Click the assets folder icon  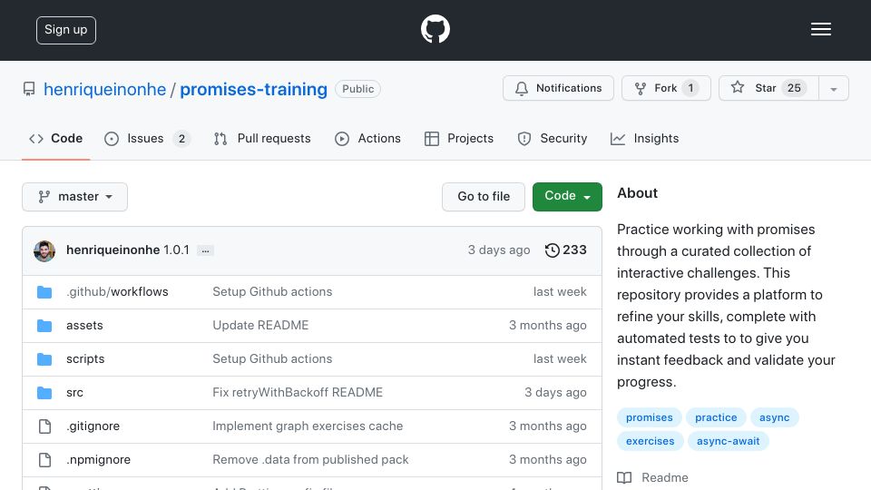44,326
